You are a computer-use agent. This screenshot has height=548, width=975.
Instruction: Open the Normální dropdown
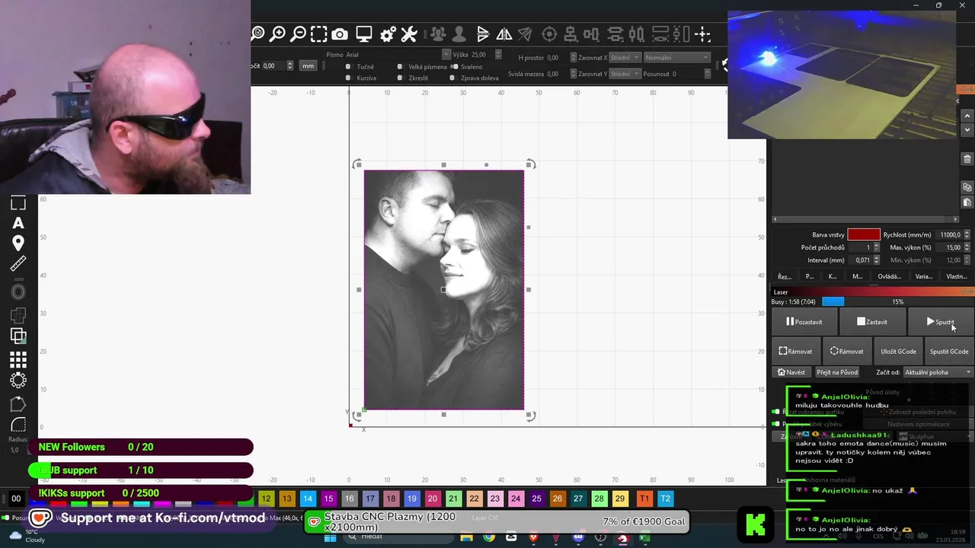676,58
